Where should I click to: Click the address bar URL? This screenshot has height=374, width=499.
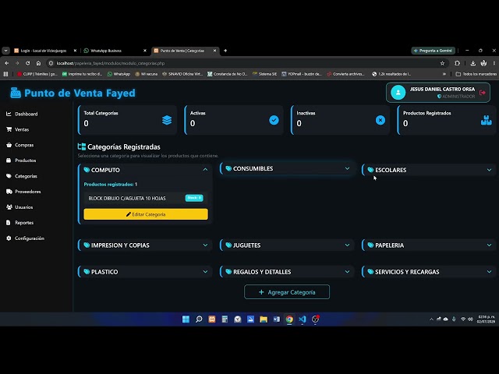point(111,63)
